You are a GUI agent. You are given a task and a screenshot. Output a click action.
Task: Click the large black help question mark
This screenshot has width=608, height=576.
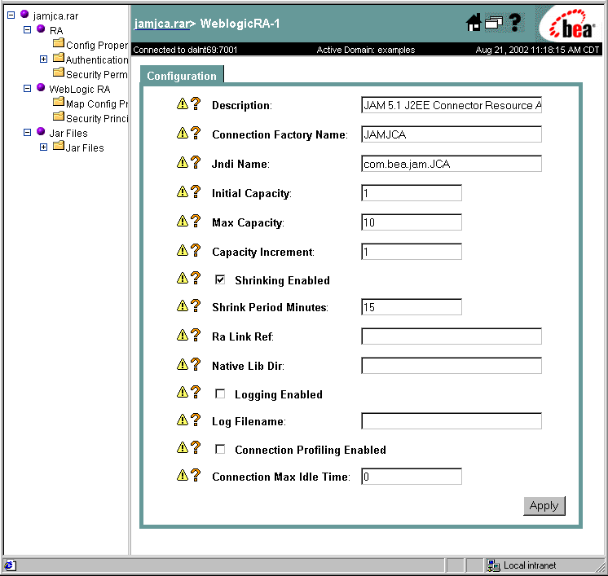coord(515,22)
